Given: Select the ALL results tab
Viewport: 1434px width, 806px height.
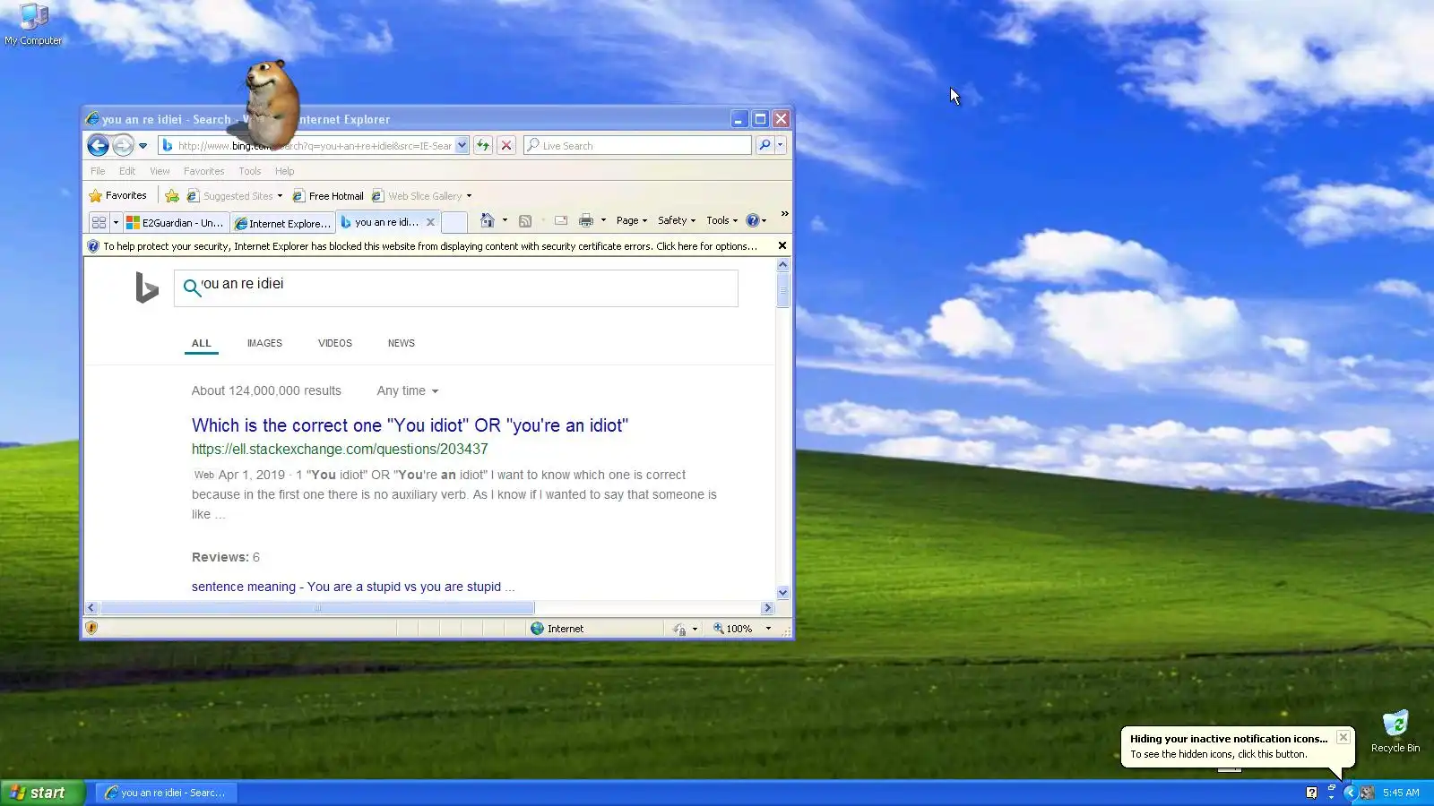Looking at the screenshot, I should 202,343.
